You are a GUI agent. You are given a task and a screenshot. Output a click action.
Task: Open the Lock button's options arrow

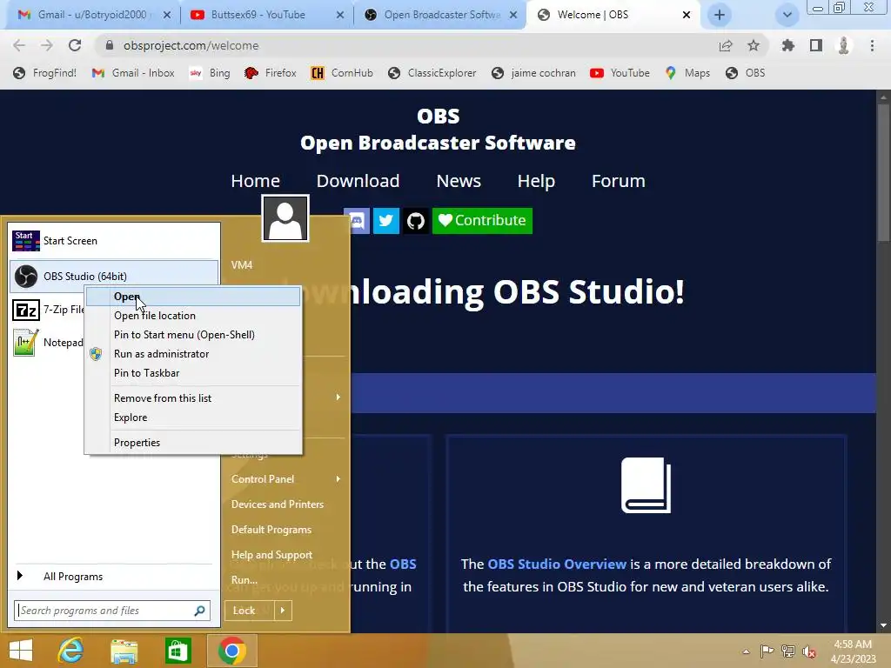pyautogui.click(x=283, y=611)
